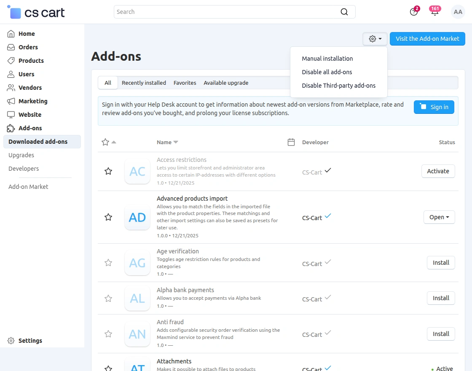Choose Disable all add-ons from the menu
The height and width of the screenshot is (371, 472).
tap(327, 72)
